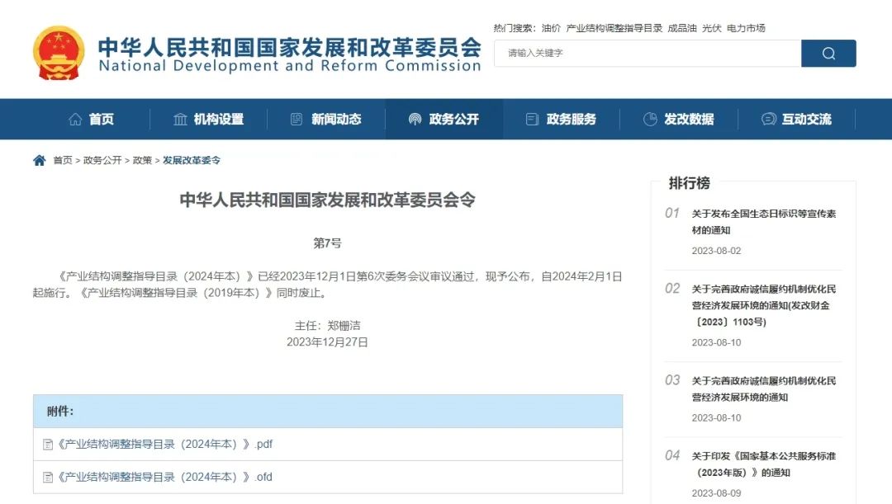
Task: Go to 政务公开 in the breadcrumb
Action: [x=102, y=160]
